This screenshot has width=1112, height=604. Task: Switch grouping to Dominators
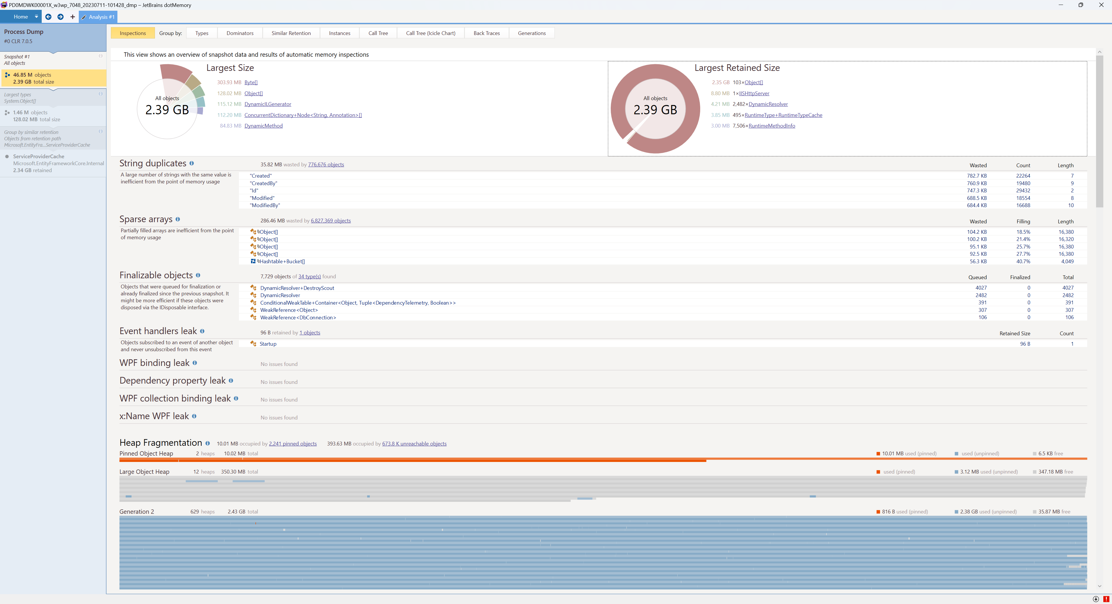click(240, 33)
